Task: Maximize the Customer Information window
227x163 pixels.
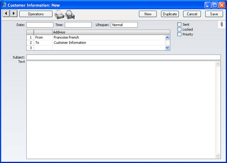Action: [215, 5]
